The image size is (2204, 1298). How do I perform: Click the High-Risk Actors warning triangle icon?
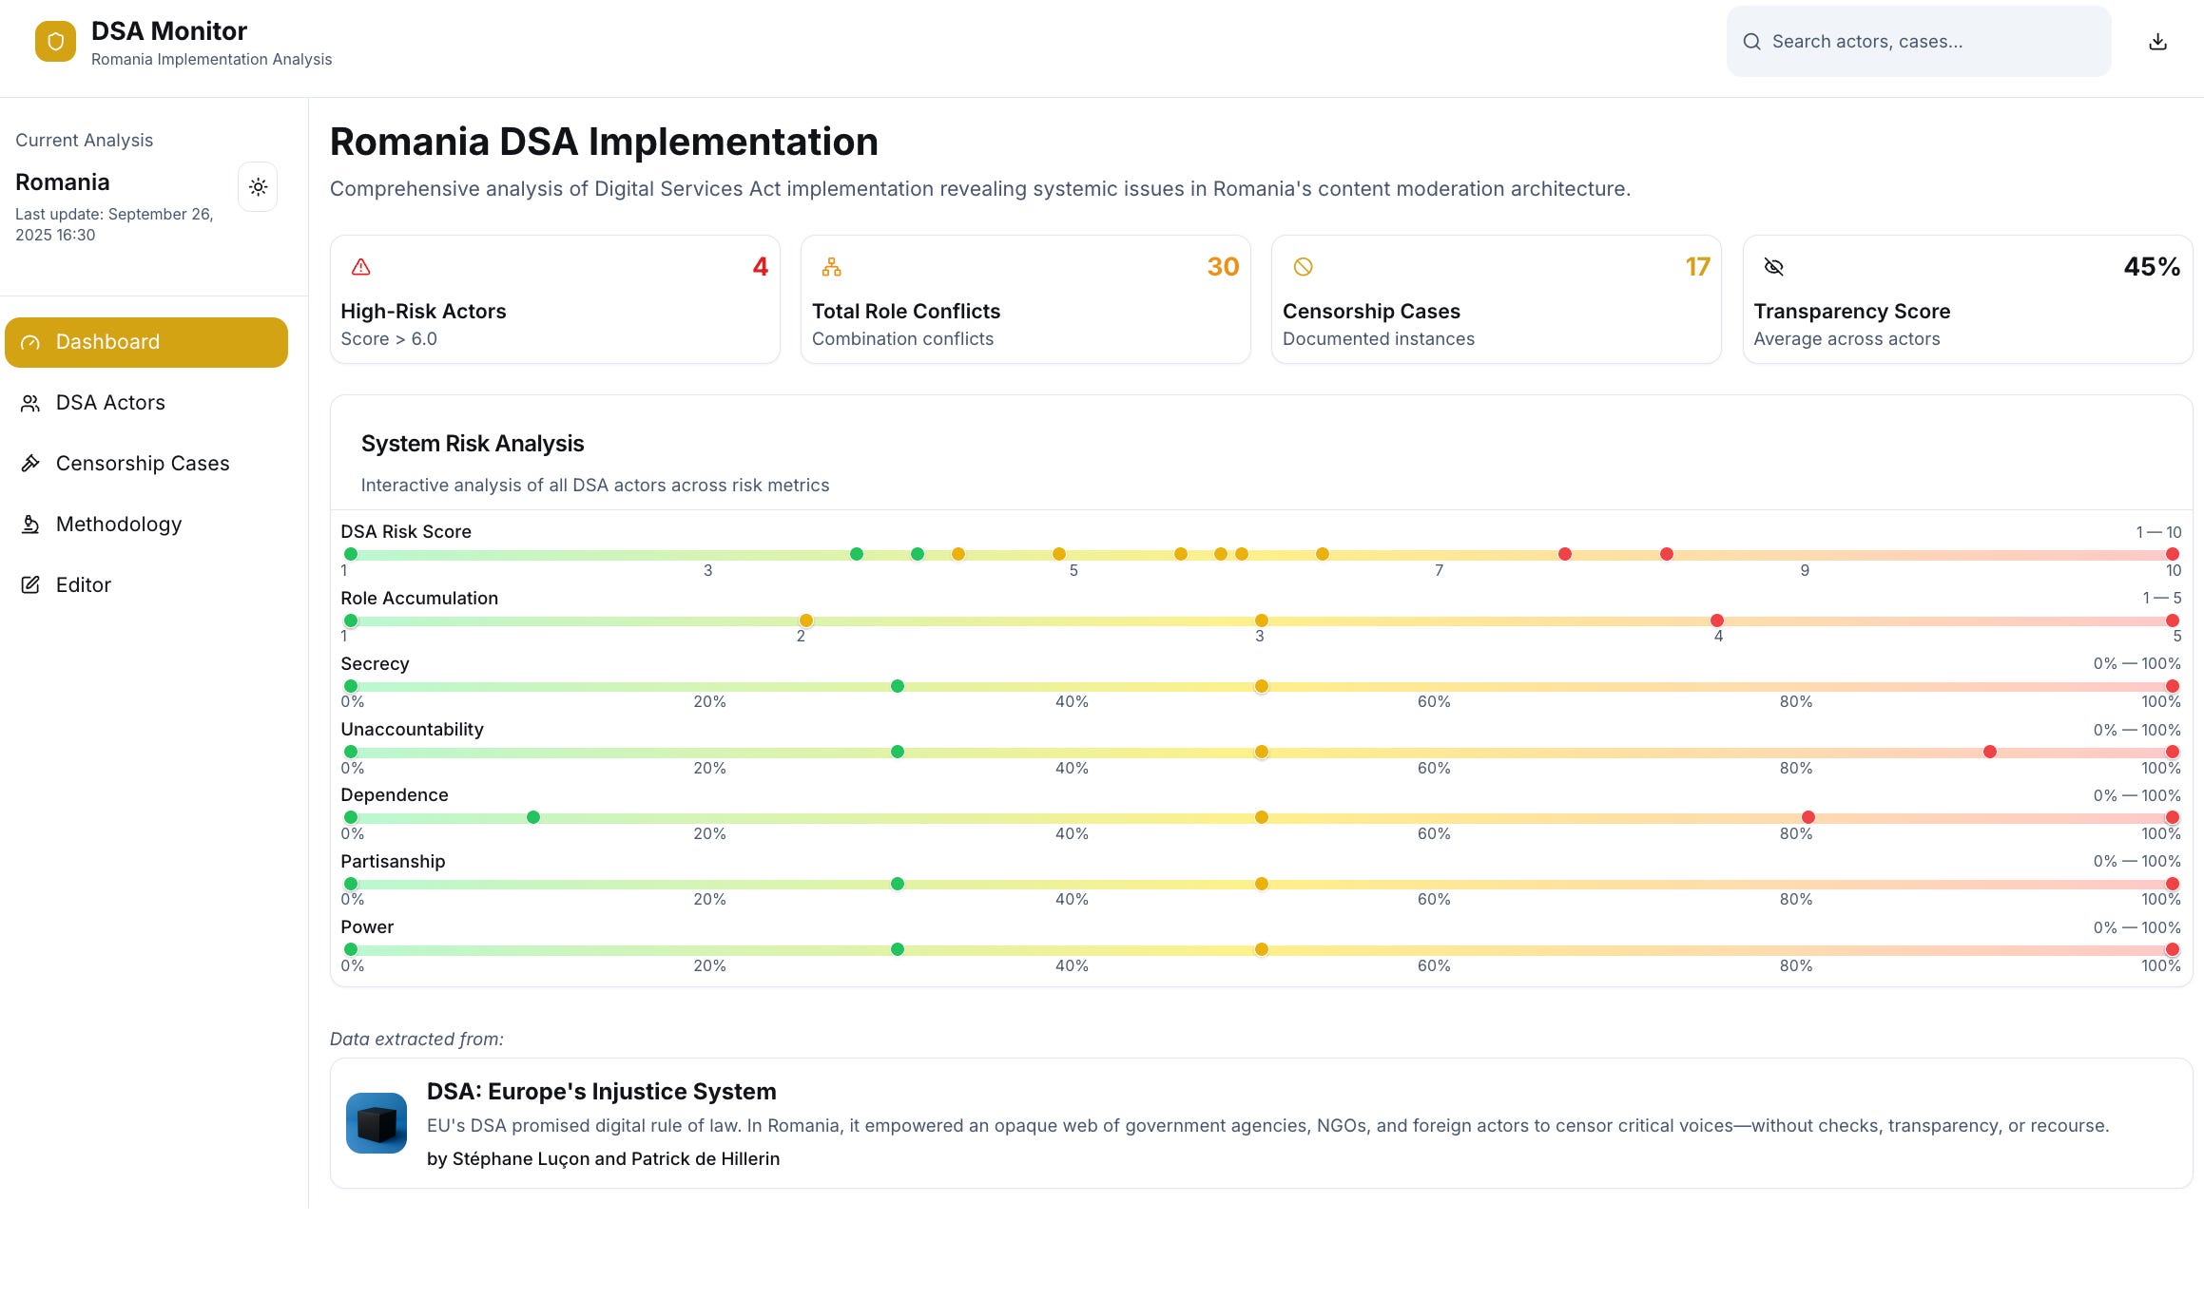(x=360, y=267)
